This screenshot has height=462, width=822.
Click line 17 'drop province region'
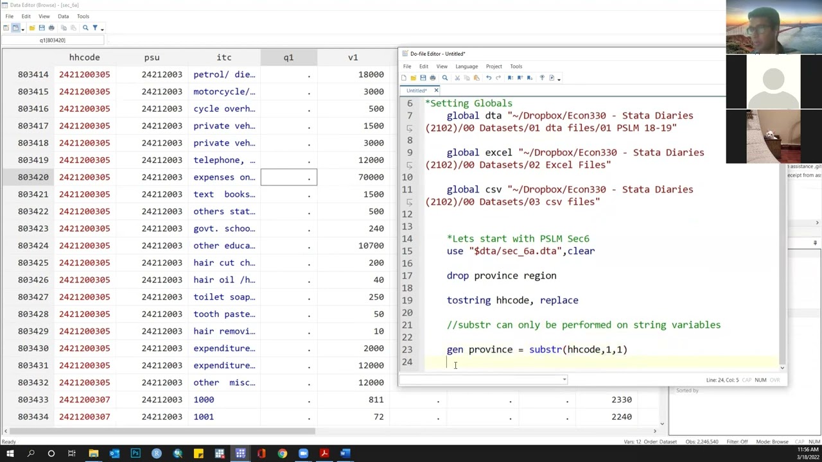[x=502, y=276]
